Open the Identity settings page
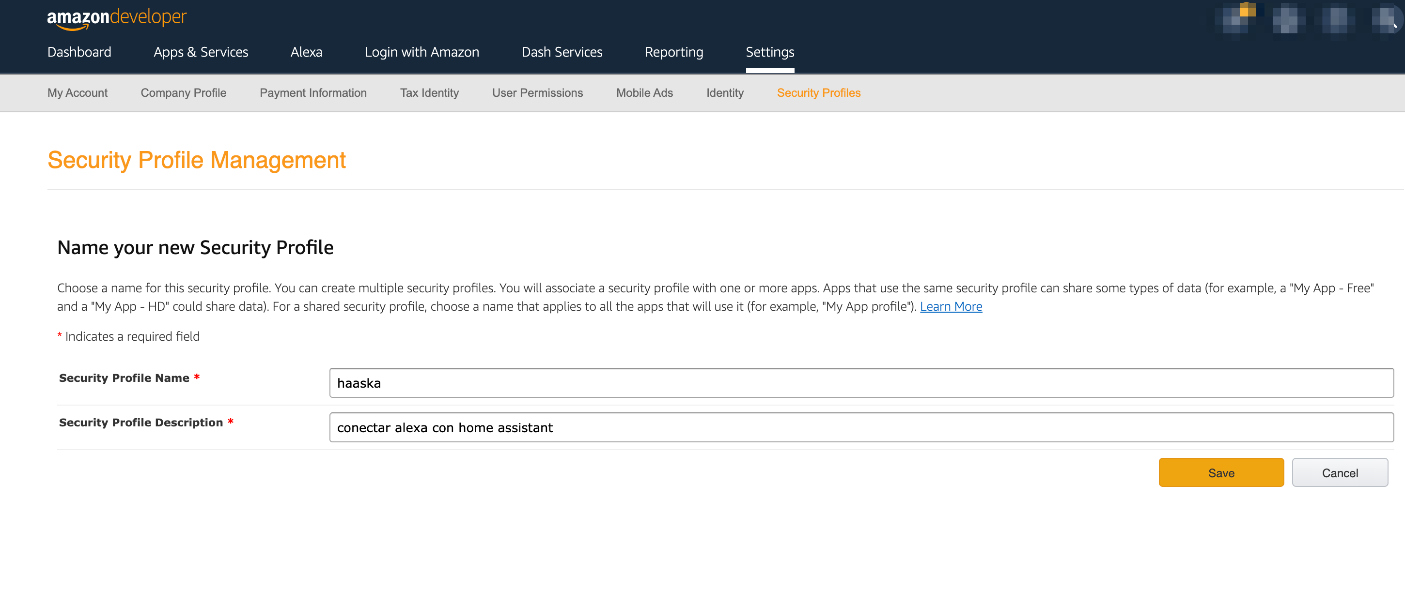 [725, 92]
